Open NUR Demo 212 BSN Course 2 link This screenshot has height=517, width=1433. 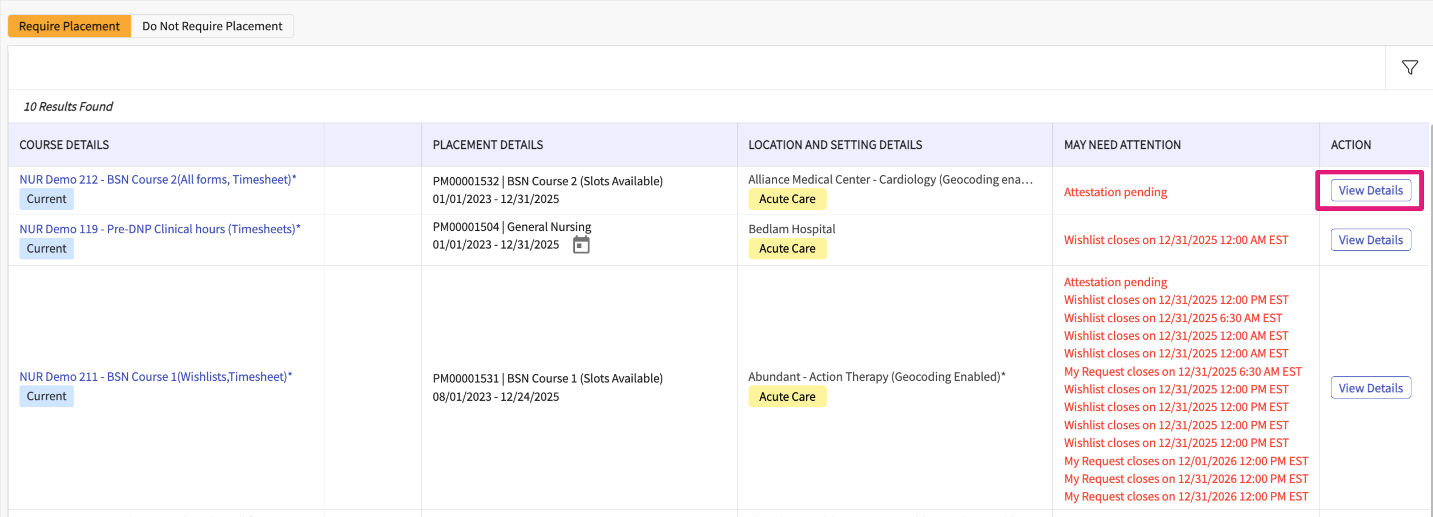(158, 180)
